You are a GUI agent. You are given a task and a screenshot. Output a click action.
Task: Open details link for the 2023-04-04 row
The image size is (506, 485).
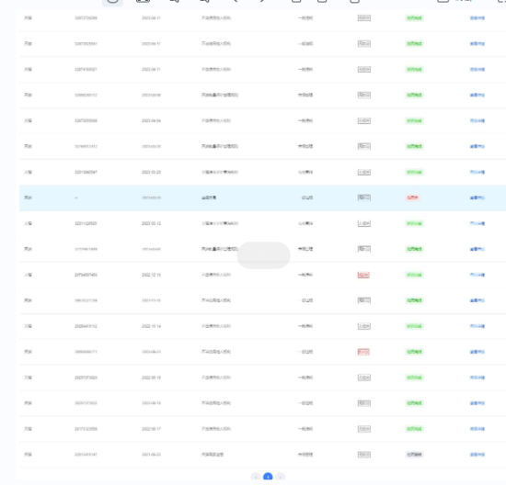[477, 120]
